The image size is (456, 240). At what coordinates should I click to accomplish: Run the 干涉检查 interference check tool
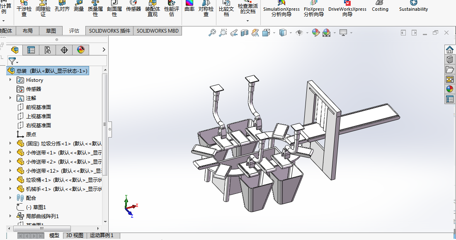(24, 9)
